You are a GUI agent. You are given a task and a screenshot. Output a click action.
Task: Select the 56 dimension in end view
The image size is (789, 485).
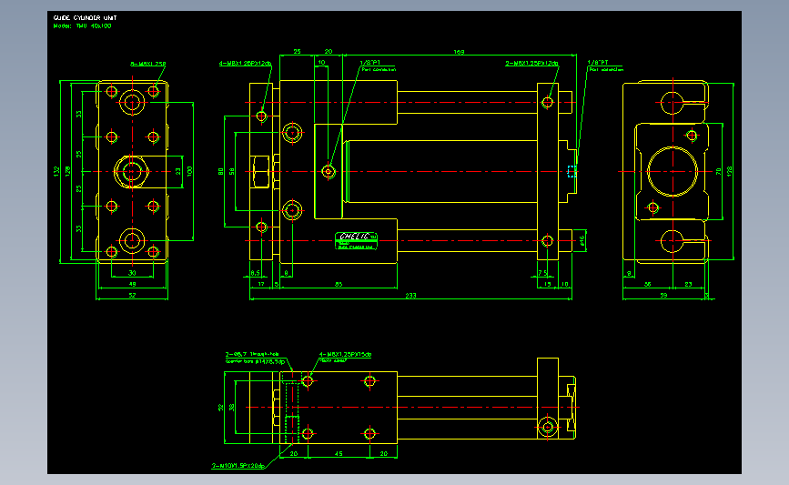pyautogui.click(x=648, y=284)
